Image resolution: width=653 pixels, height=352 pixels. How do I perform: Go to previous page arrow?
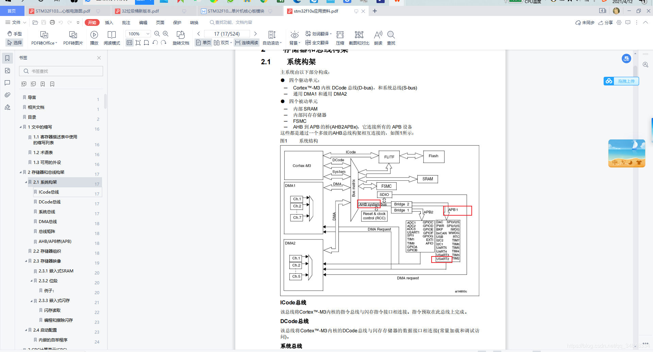point(199,34)
